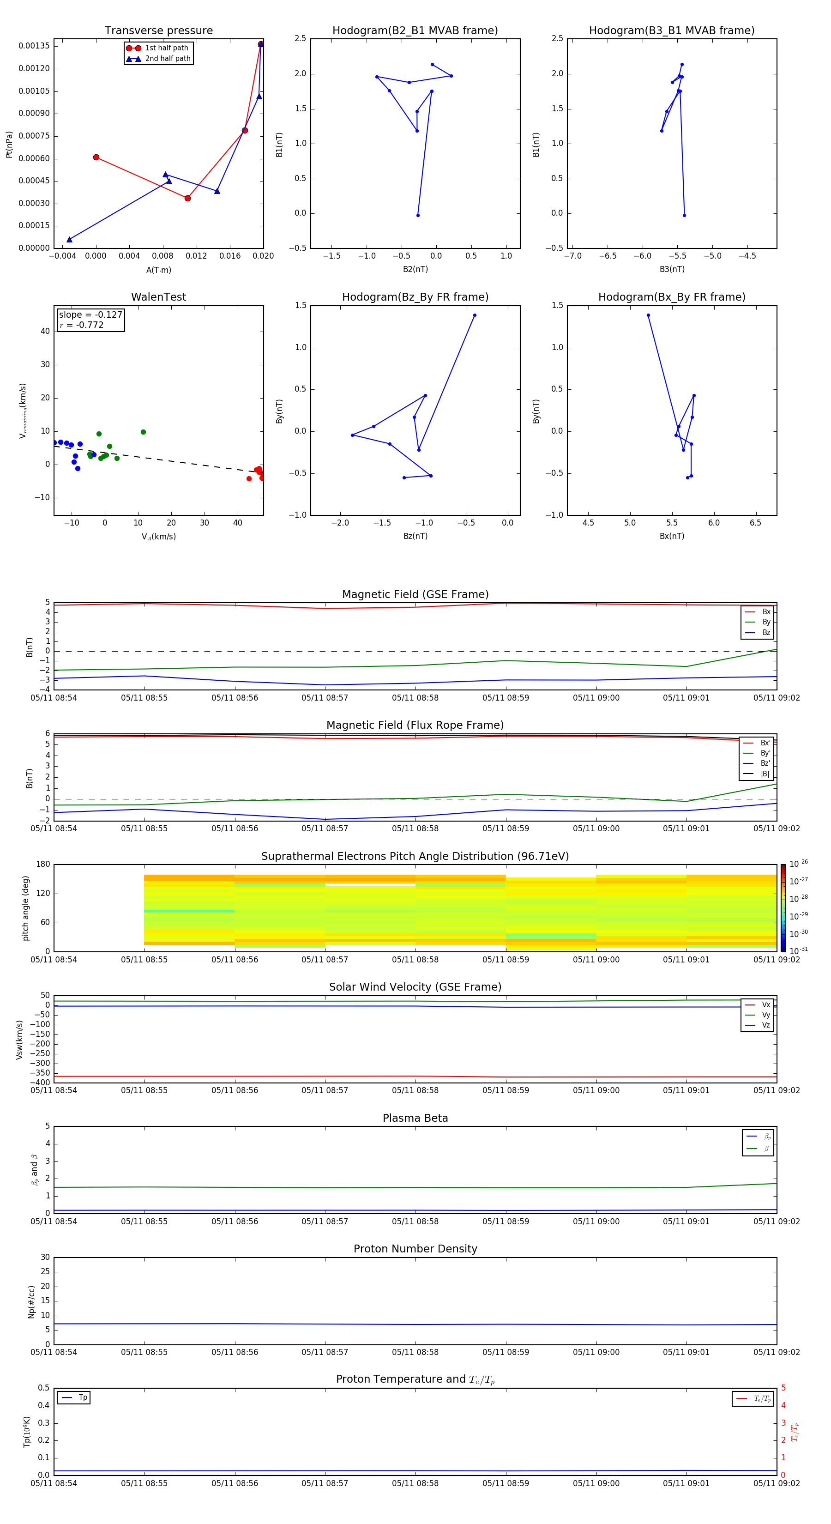Click the 180 tick on pitch angle axis
This screenshot has height=1524, width=831.
43,865
